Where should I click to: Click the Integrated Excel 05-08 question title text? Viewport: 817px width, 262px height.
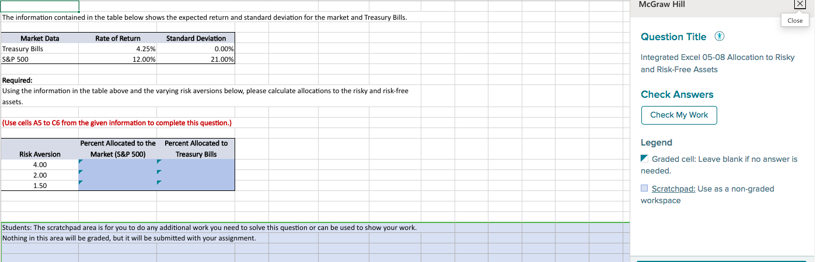point(718,63)
